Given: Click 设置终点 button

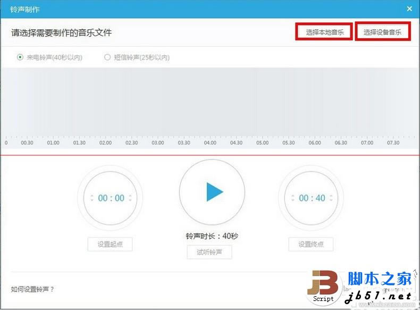Looking at the screenshot, I should 311,244.
